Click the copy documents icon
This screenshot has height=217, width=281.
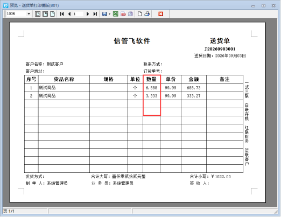130,14
